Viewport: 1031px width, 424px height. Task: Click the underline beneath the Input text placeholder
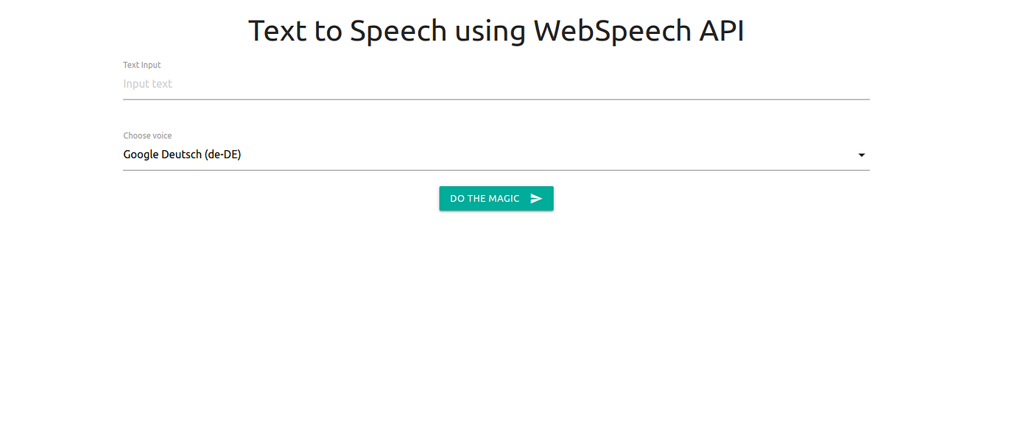pyautogui.click(x=496, y=99)
